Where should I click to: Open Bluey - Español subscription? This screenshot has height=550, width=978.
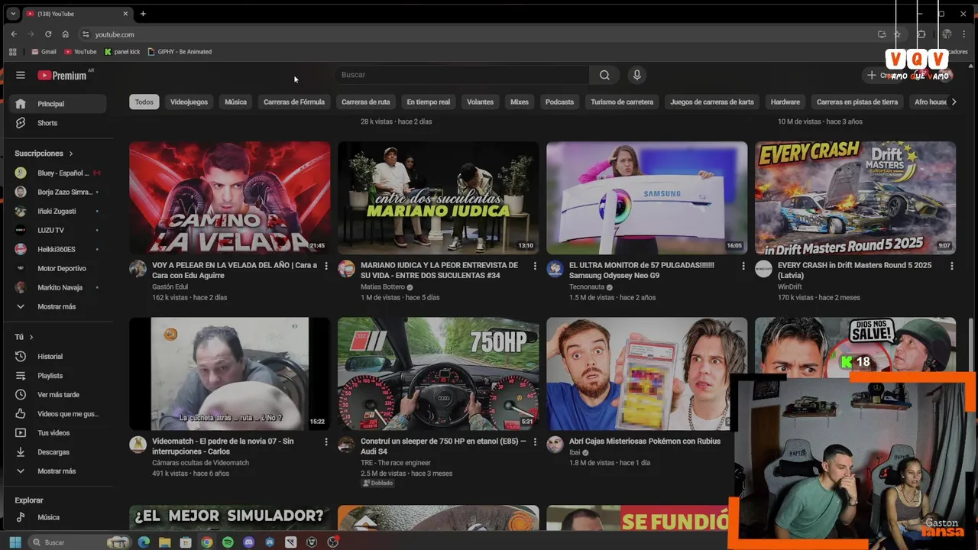pyautogui.click(x=56, y=173)
